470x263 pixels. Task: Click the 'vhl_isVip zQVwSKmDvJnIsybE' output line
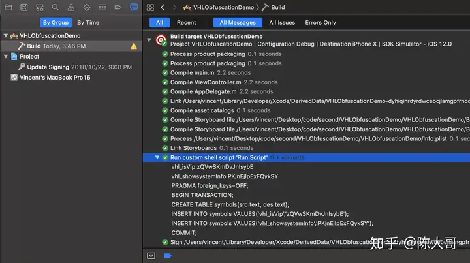[x=212, y=167]
